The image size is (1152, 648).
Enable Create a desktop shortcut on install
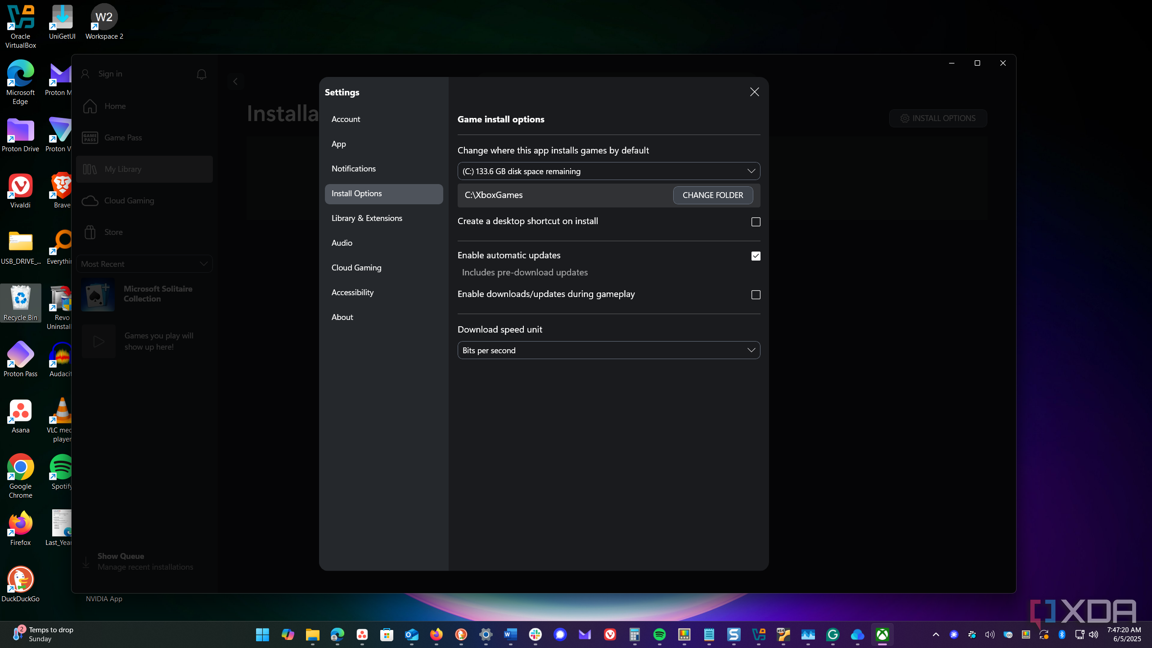pos(756,222)
